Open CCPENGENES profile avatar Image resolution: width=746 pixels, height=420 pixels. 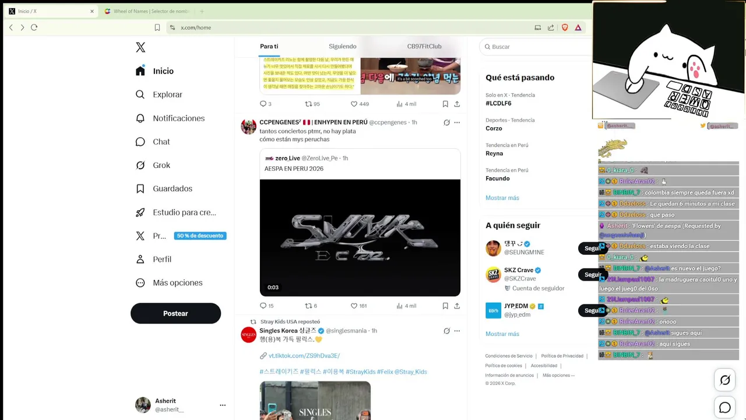(x=249, y=127)
